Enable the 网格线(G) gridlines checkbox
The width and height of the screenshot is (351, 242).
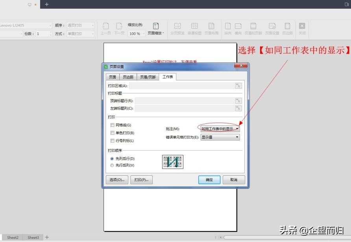[x=112, y=125]
